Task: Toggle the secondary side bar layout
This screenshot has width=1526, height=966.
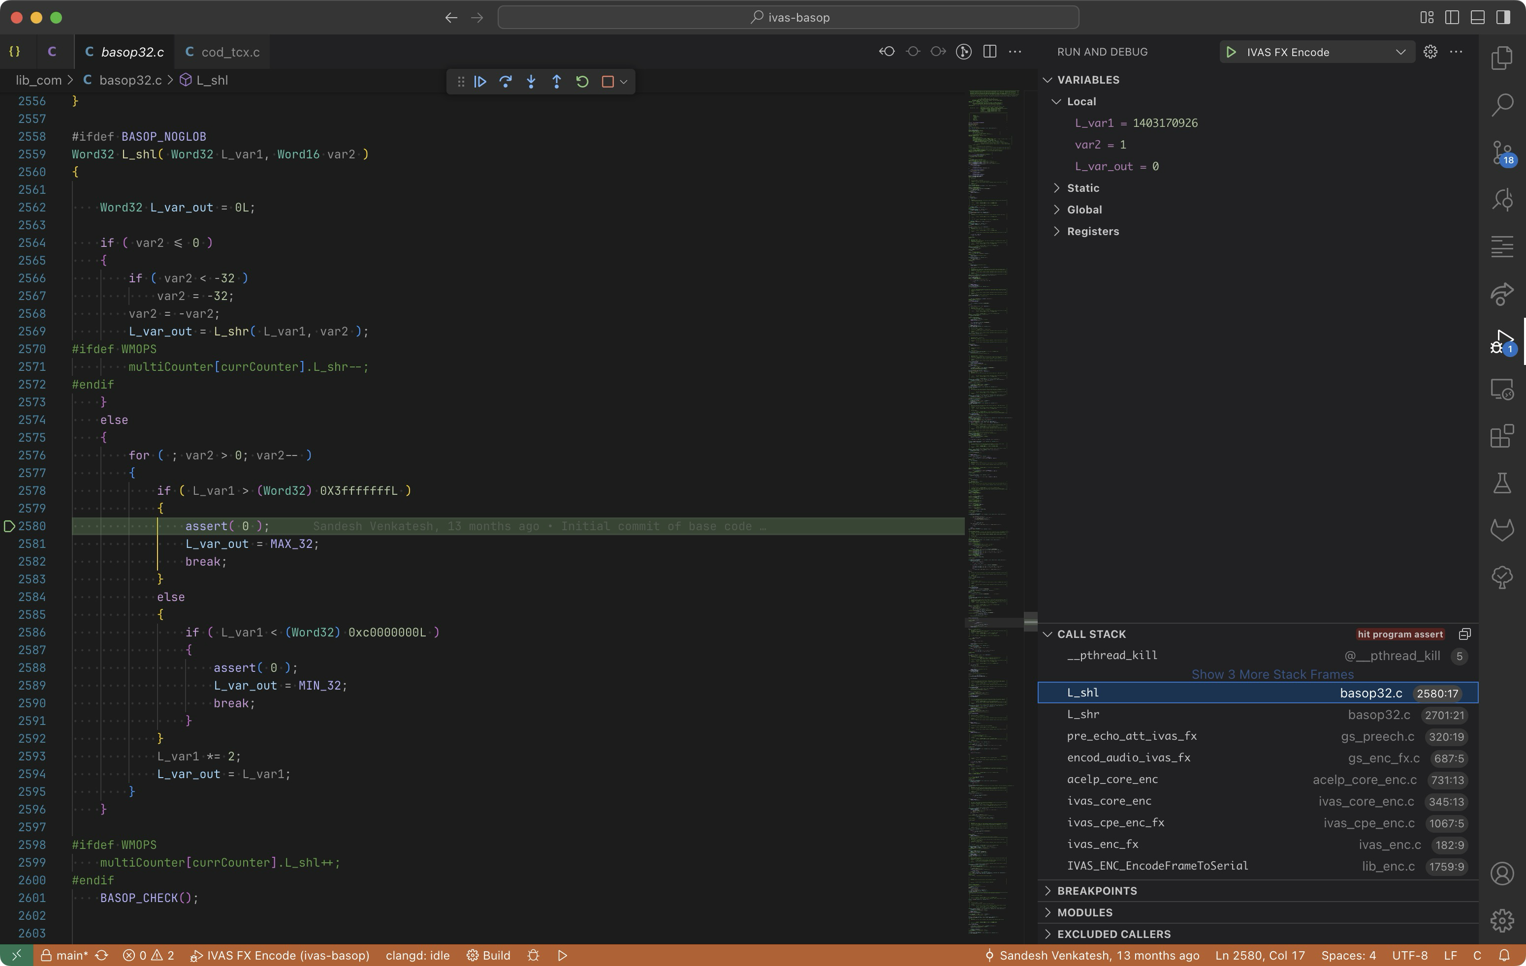Action: (x=1502, y=17)
